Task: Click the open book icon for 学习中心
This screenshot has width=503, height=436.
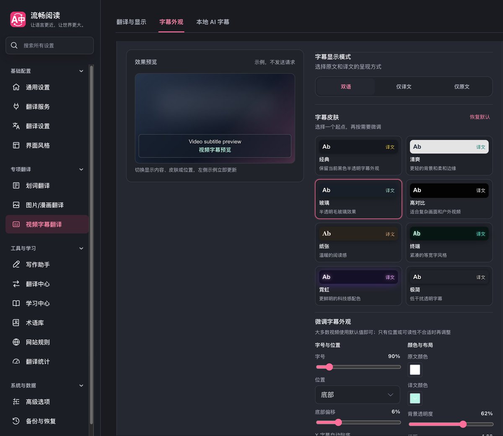Action: (16, 303)
